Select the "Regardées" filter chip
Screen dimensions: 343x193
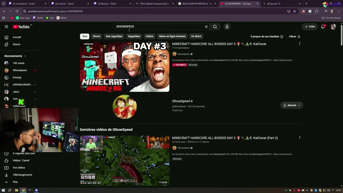point(134,36)
